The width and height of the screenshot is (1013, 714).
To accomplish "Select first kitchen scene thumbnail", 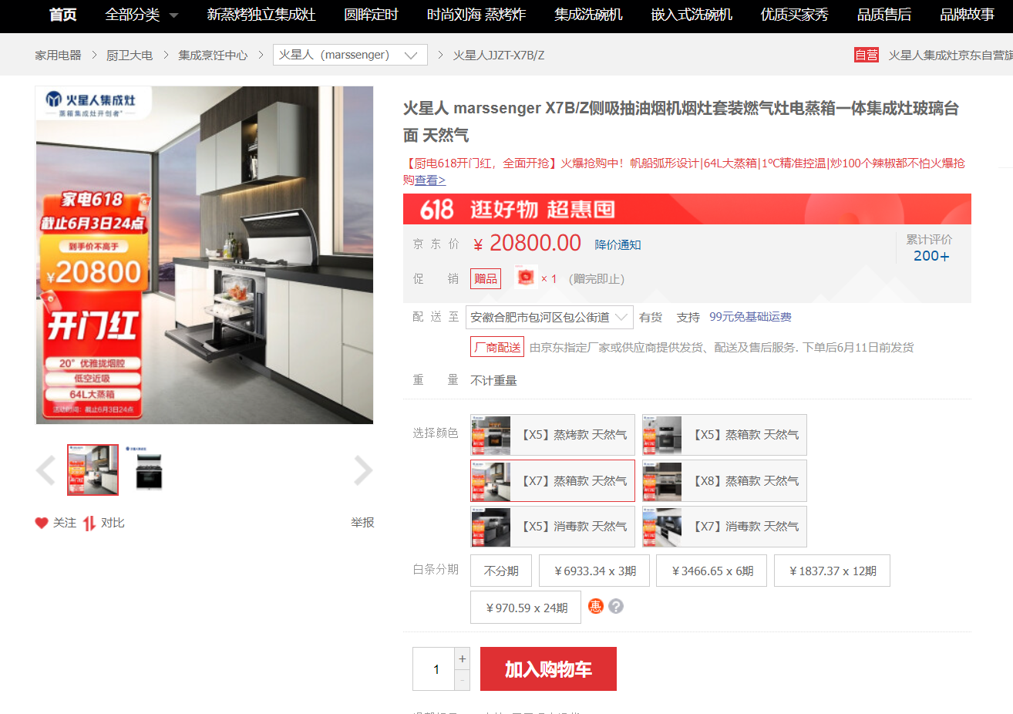I will [93, 470].
